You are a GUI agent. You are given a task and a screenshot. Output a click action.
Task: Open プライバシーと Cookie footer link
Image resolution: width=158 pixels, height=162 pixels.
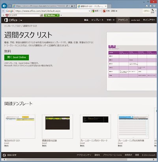pyautogui.click(x=112, y=155)
